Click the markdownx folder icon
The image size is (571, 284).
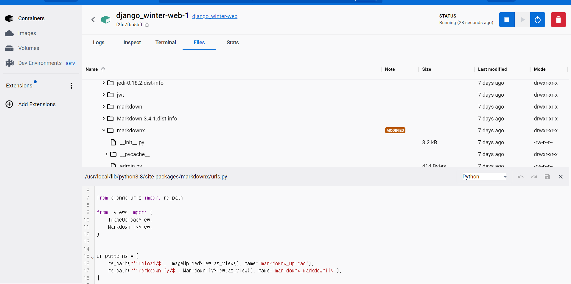pos(111,131)
